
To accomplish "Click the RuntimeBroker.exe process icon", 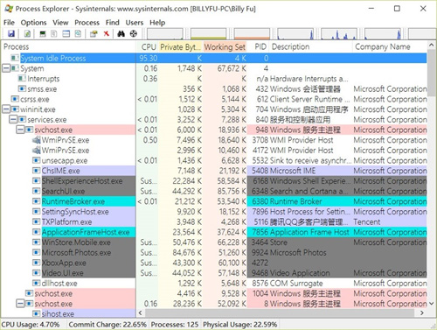I will pos(36,201).
